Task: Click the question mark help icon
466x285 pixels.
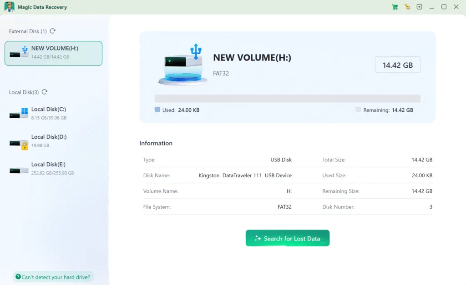Action: click(19, 276)
